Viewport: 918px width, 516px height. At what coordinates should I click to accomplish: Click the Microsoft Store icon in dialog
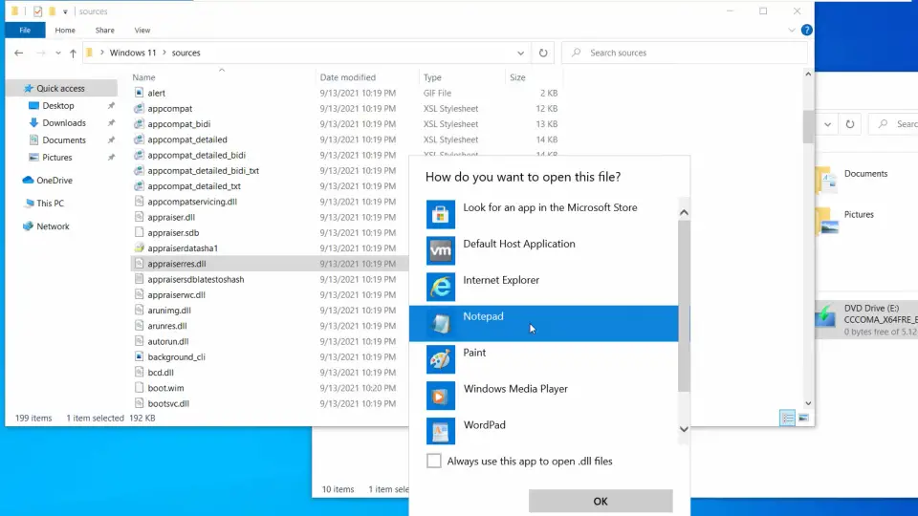coord(440,214)
